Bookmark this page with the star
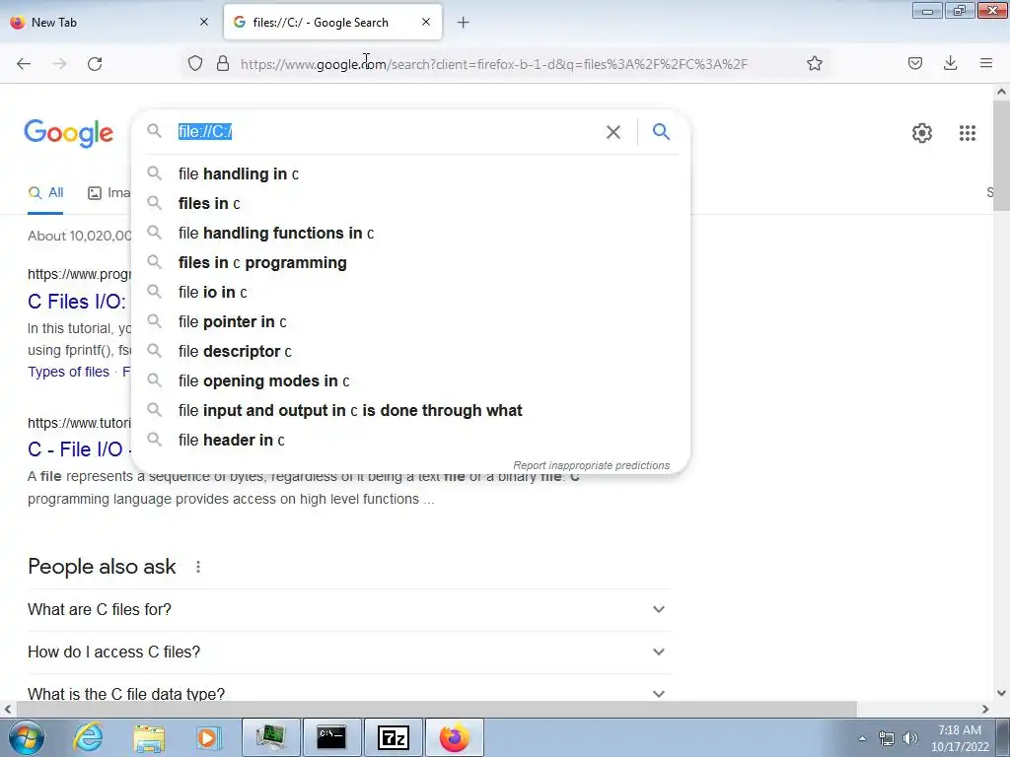The height and width of the screenshot is (757, 1010). pyautogui.click(x=814, y=63)
